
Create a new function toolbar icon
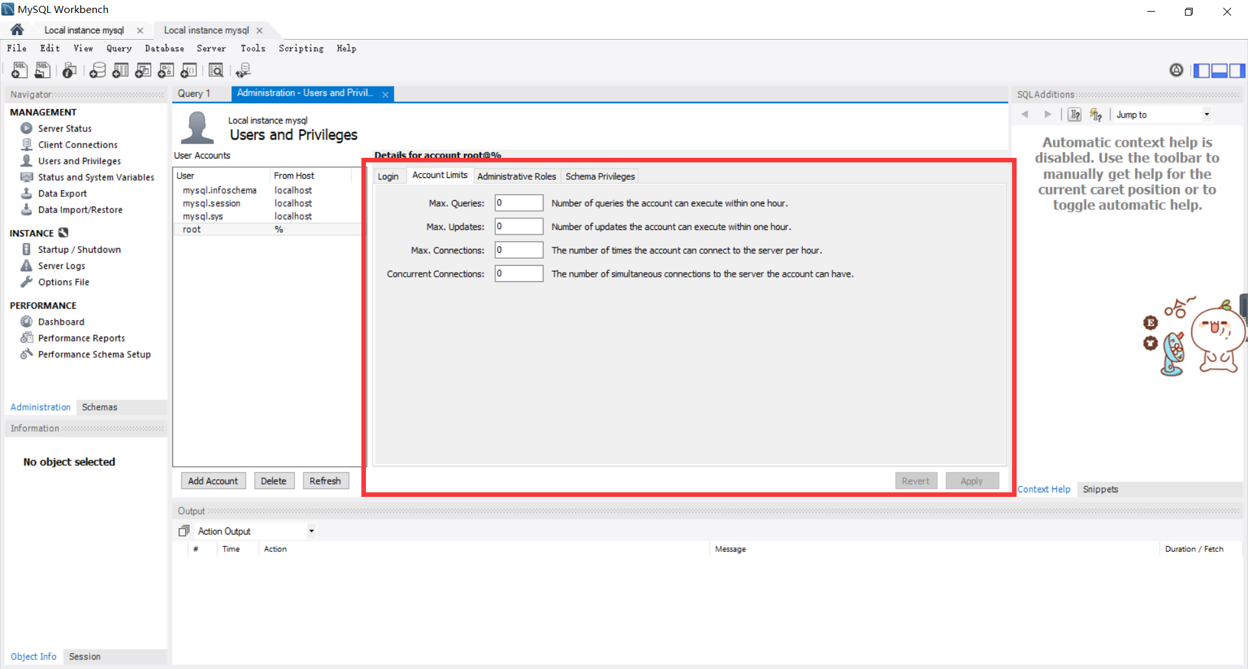[189, 70]
